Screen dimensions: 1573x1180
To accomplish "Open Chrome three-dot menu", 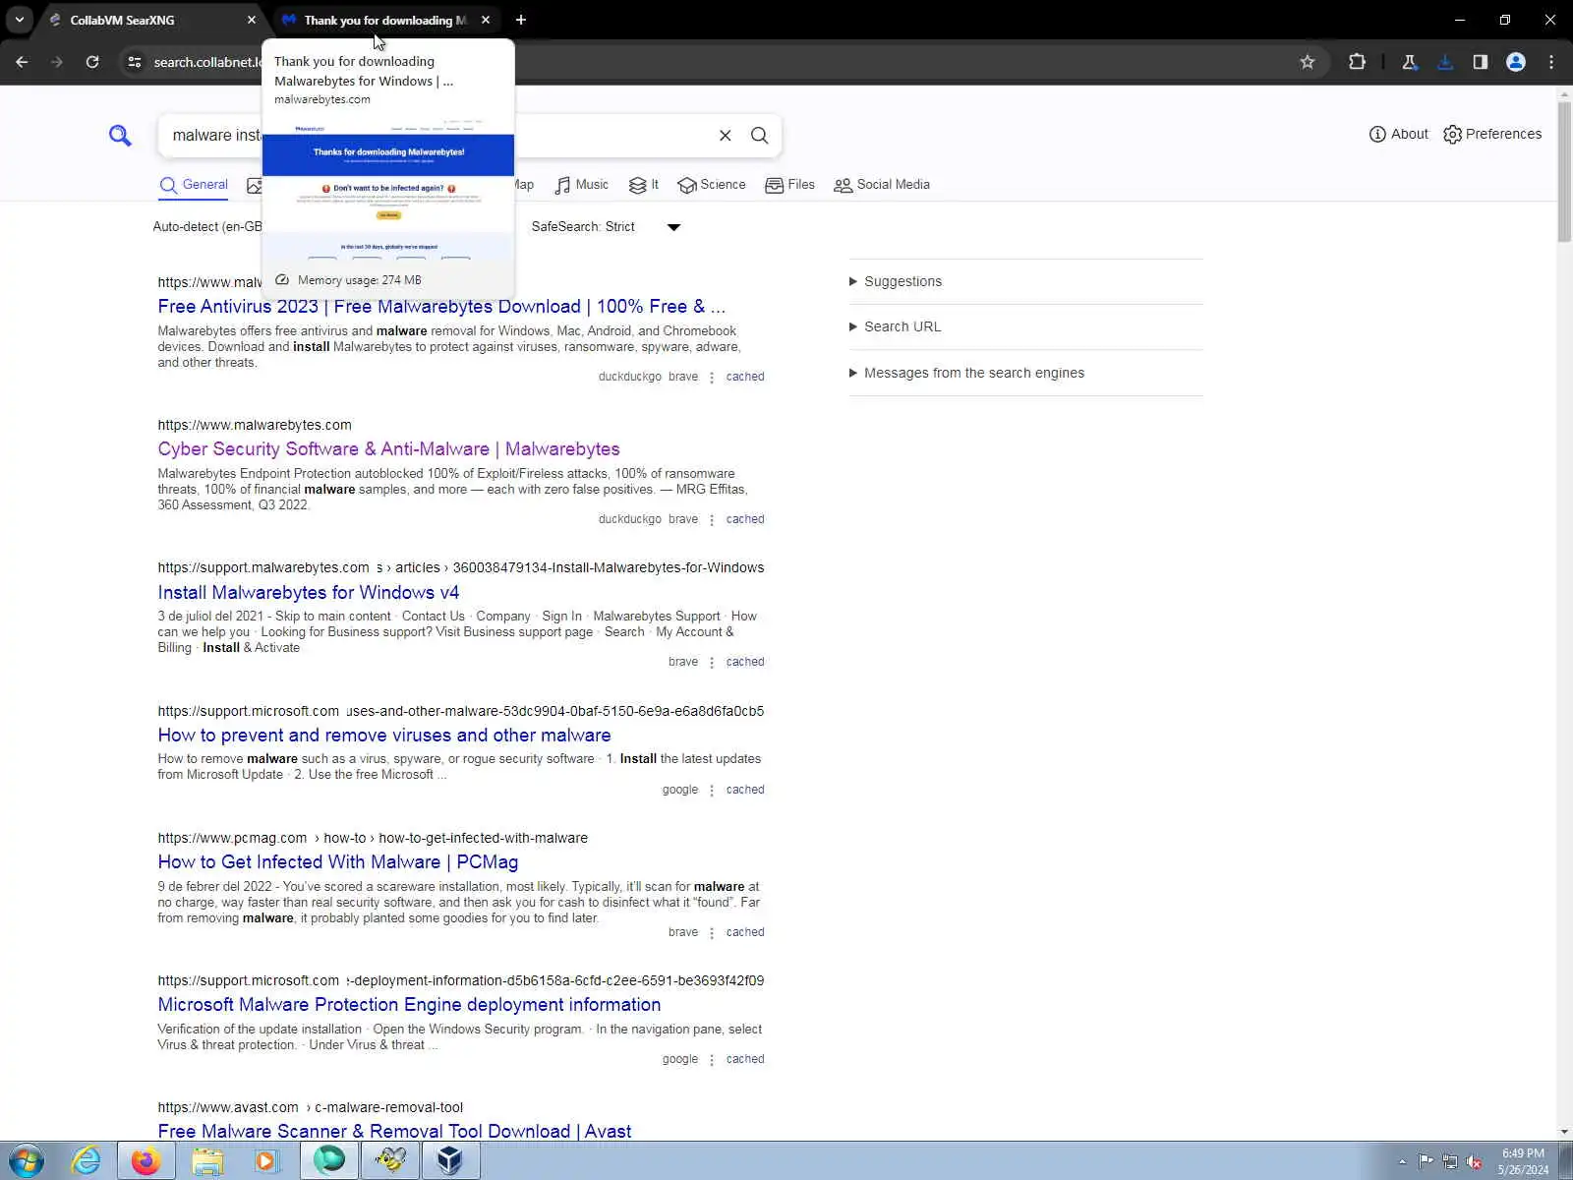I will pos(1551,62).
